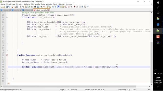The height and width of the screenshot is (91, 163).
Task: Toggle Show All Characters pilcrow icon
Action: [x=56, y=7]
